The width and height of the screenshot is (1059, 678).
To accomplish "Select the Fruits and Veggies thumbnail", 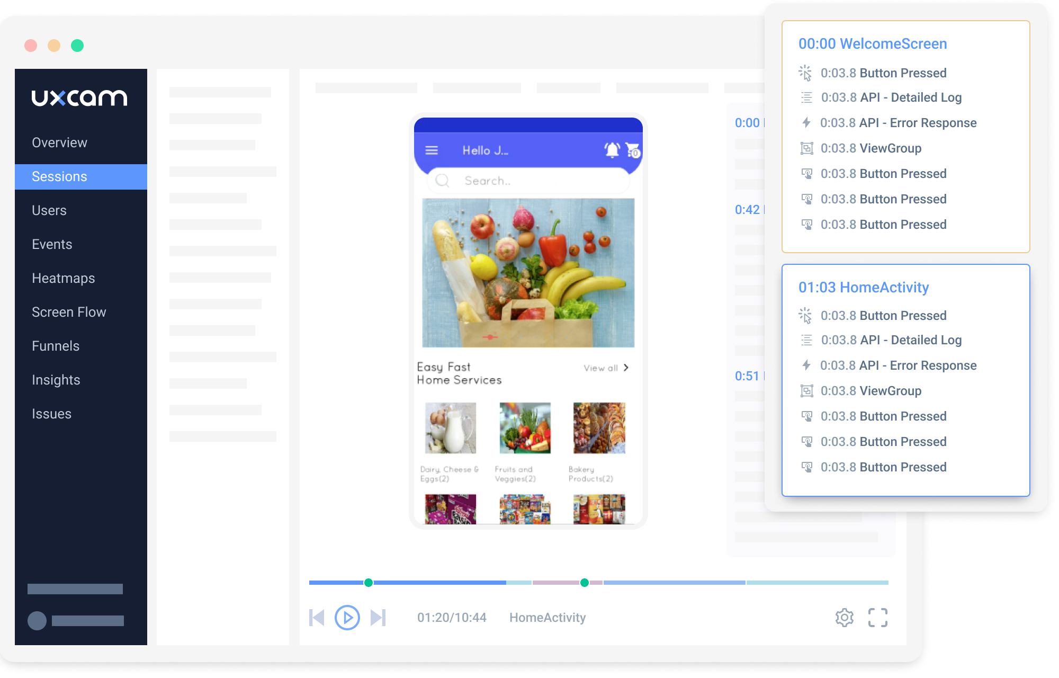I will pos(525,428).
